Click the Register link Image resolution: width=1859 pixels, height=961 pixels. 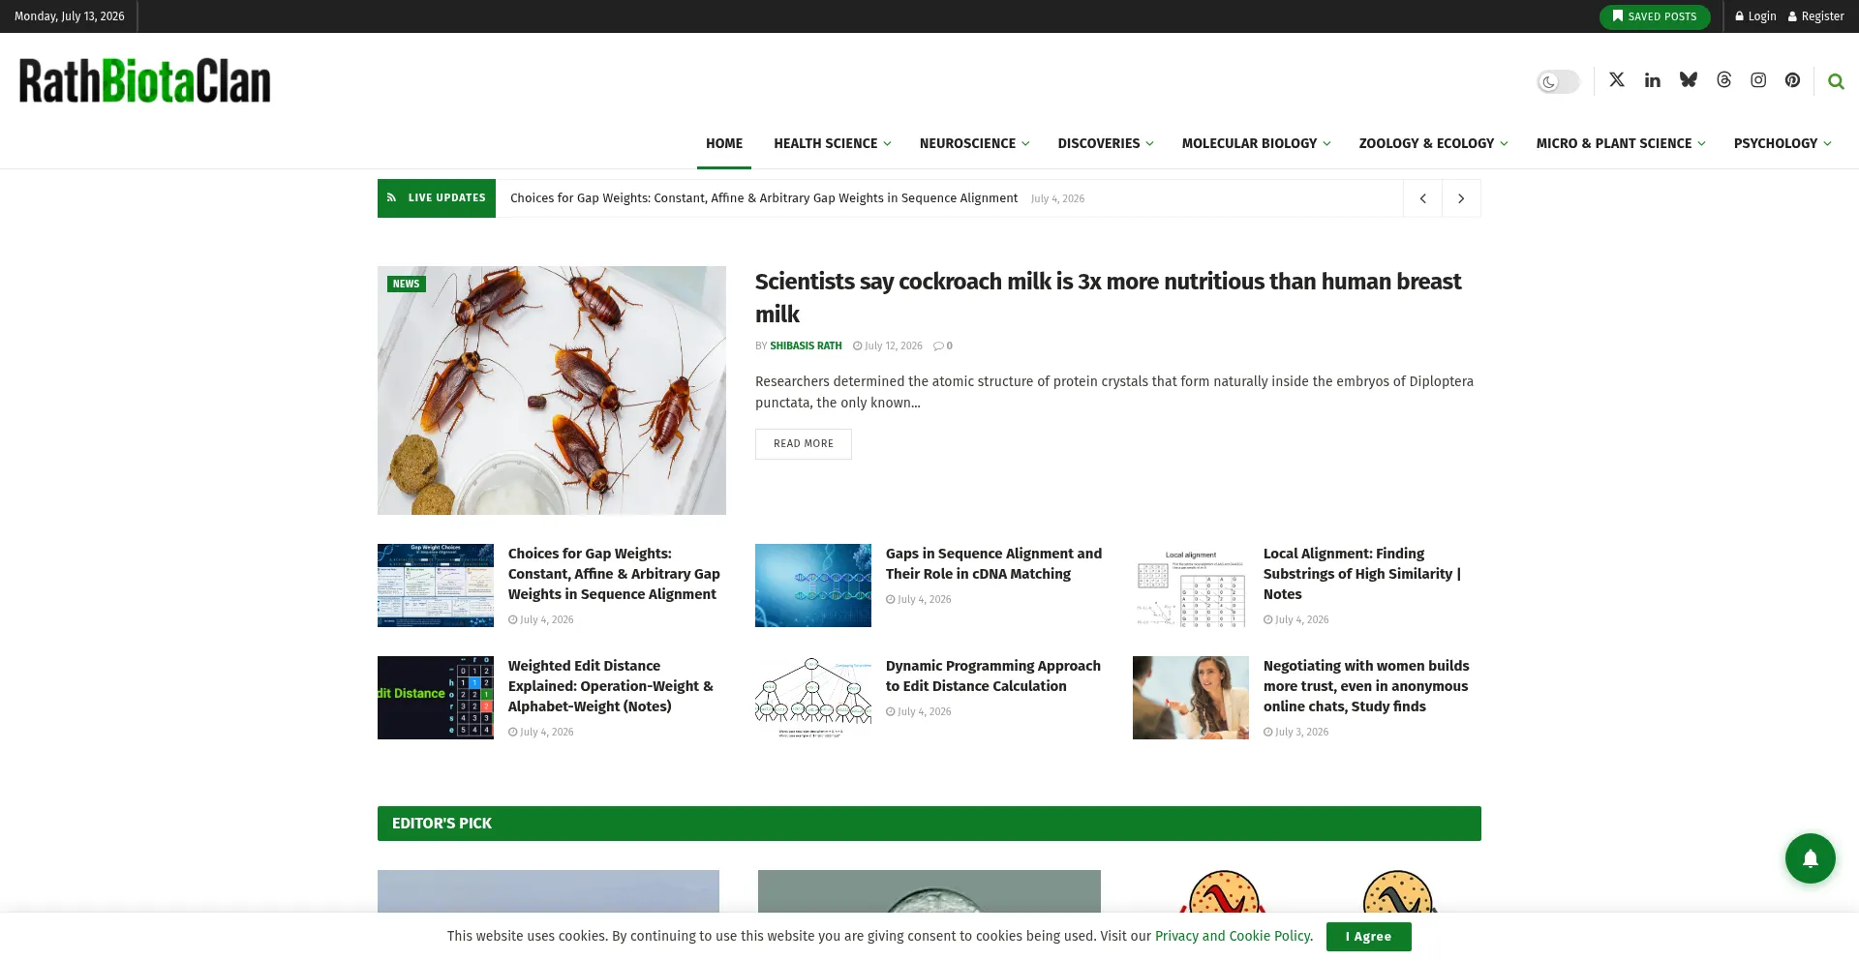click(1816, 16)
